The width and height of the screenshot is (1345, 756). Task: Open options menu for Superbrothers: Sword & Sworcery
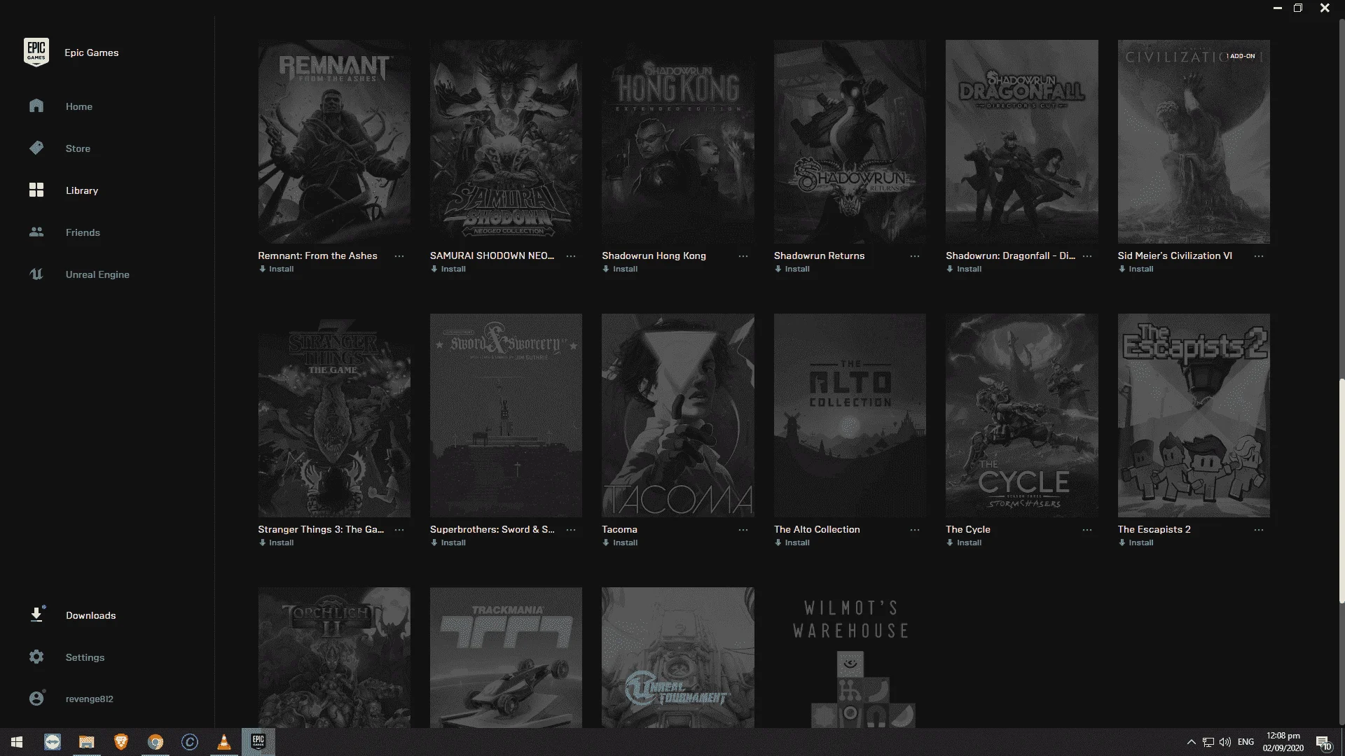[x=571, y=530]
